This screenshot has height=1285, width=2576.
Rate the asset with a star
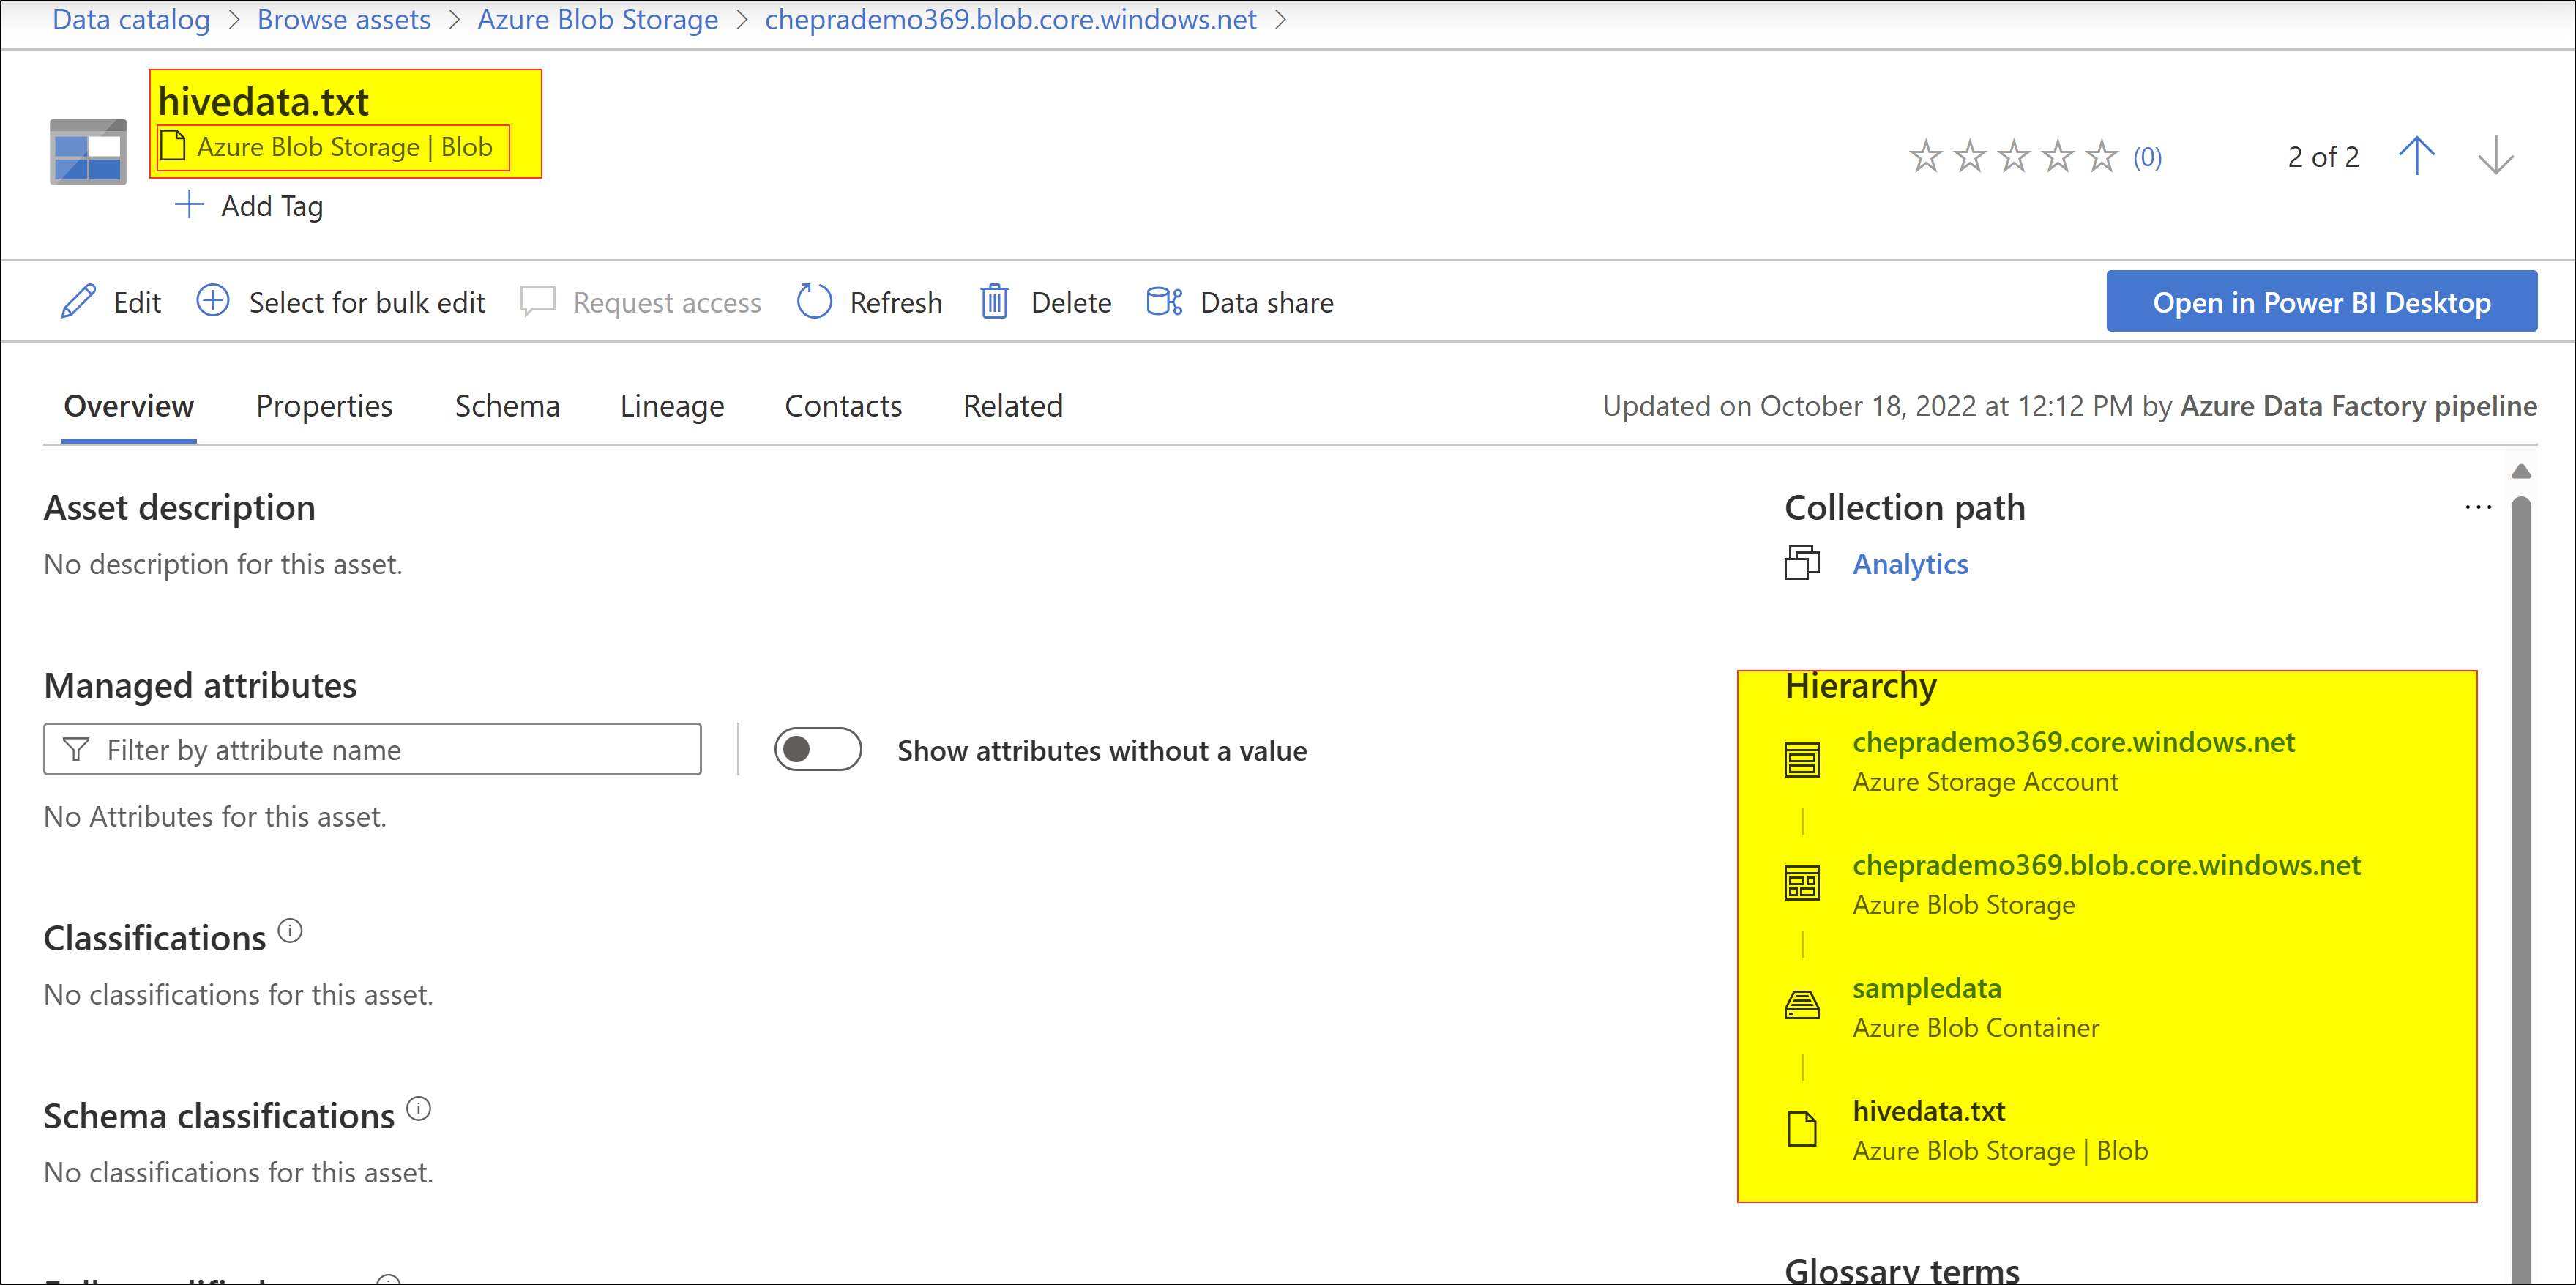(1925, 156)
